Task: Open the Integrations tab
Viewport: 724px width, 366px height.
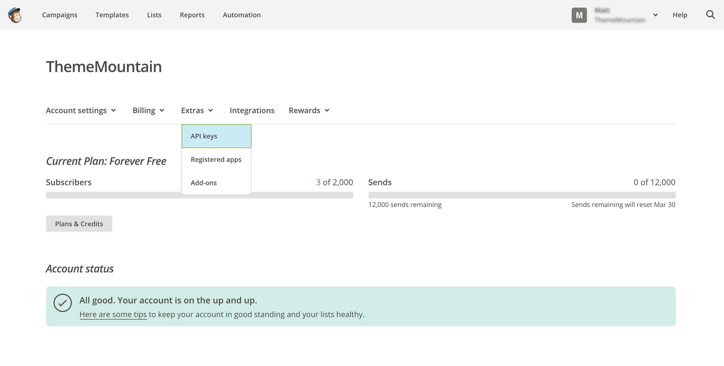Action: click(252, 110)
